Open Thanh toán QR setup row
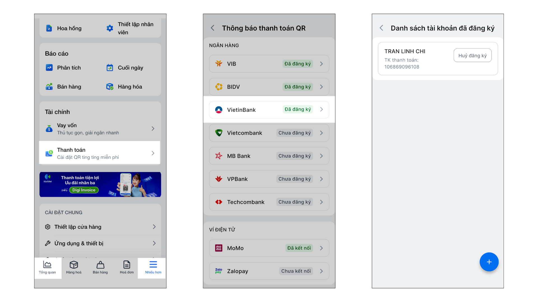Viewport: 538px width, 302px height. tap(100, 153)
